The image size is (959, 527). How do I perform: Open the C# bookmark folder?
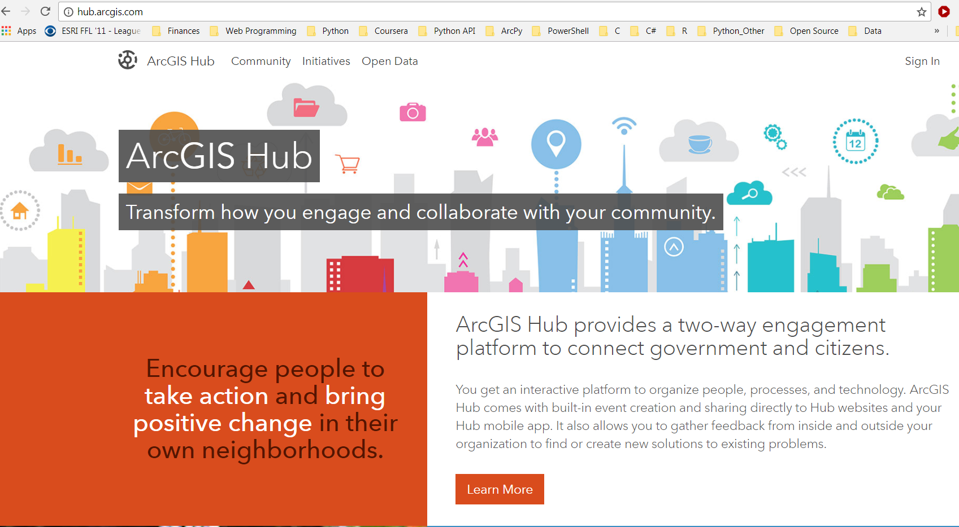(x=644, y=31)
